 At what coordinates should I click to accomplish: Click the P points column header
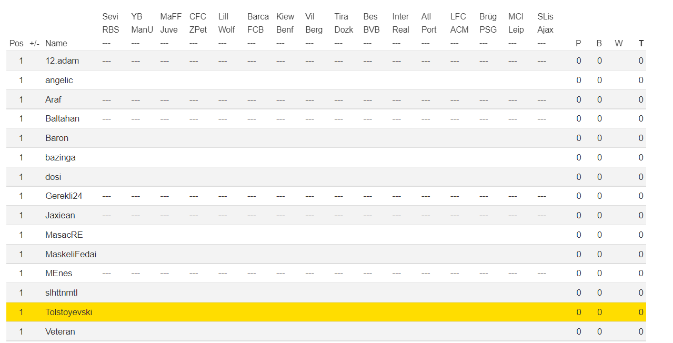coord(578,44)
